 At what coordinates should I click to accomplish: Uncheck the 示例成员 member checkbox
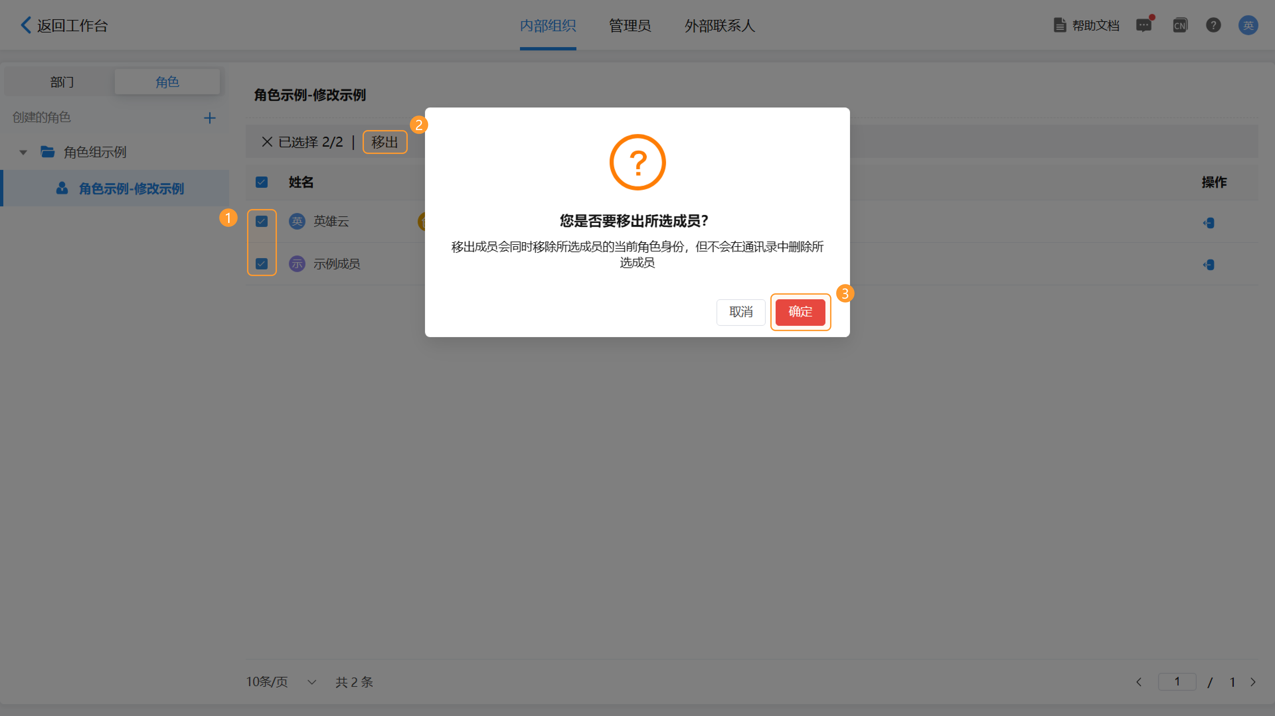pyautogui.click(x=261, y=264)
